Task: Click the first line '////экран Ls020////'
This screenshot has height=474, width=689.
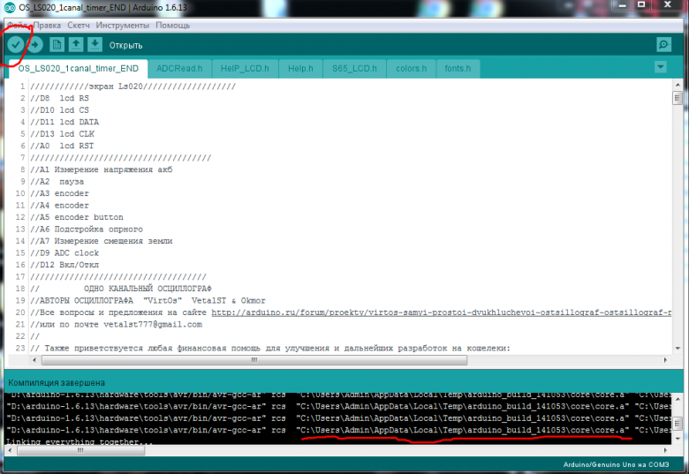Action: coord(132,87)
